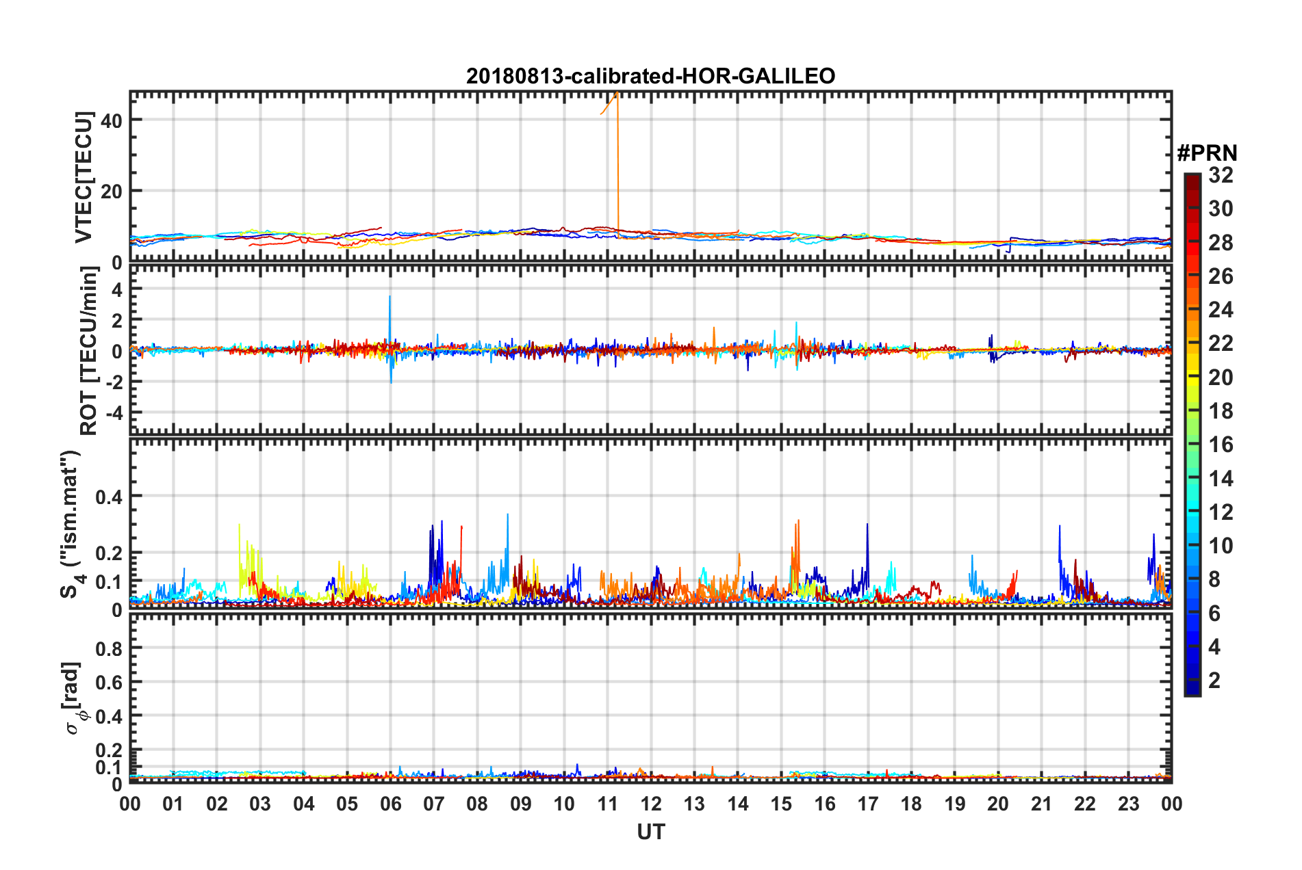Click the sigma phi tick label 0.8

[109, 648]
